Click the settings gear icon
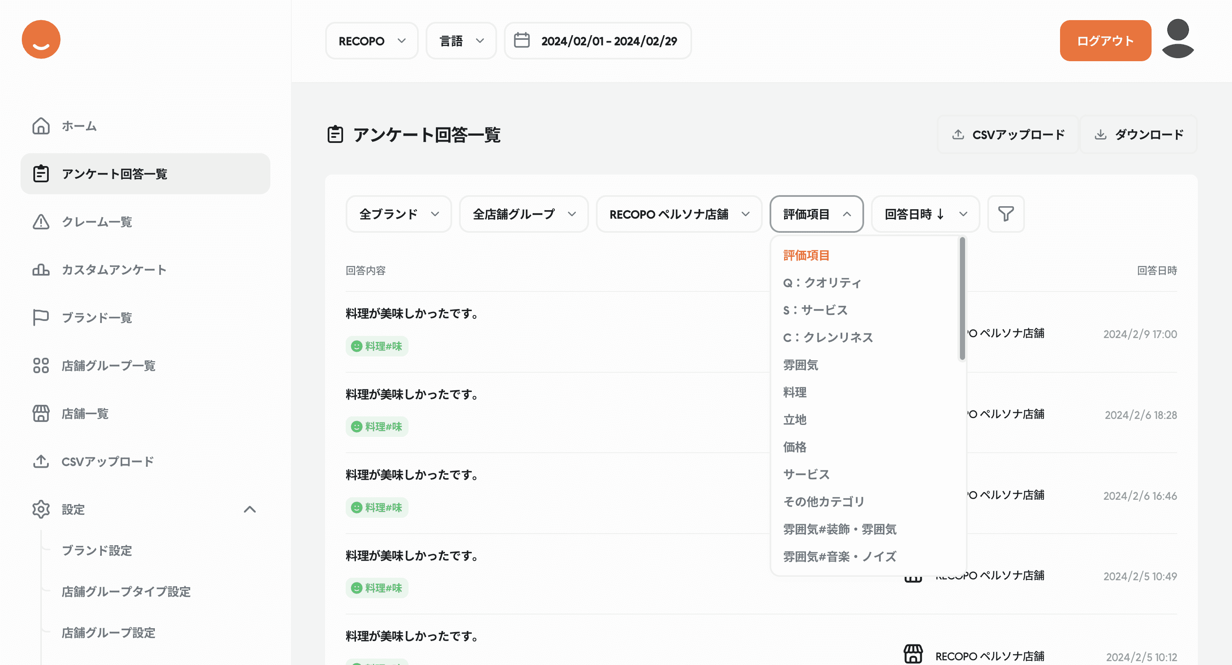1232x665 pixels. 41,509
